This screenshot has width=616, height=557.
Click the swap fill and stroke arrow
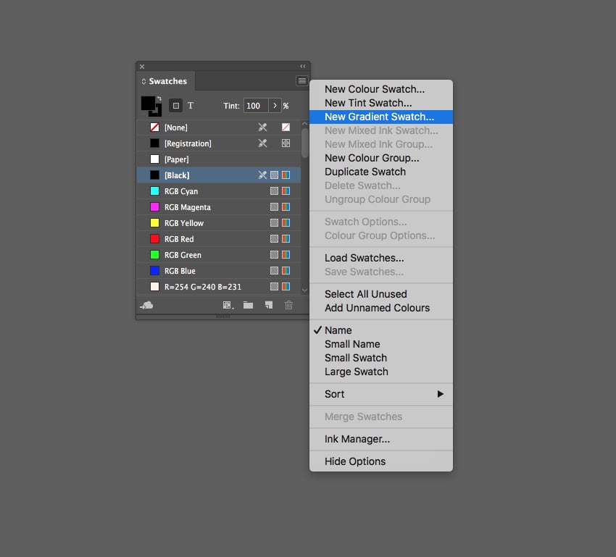click(159, 98)
